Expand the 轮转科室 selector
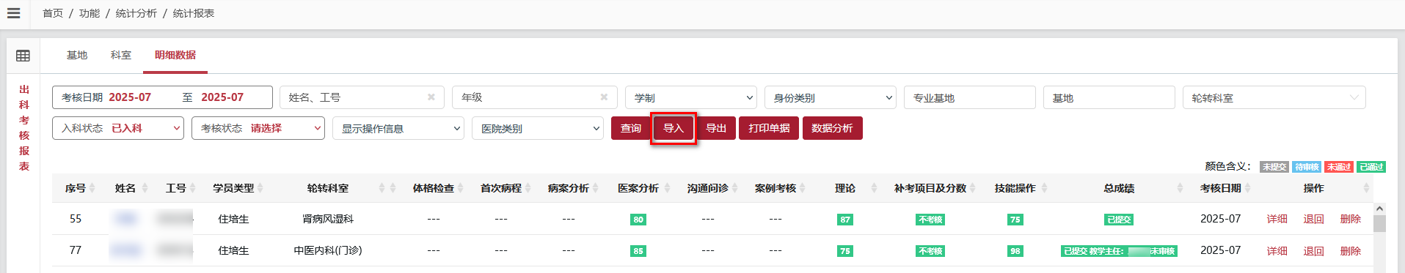 pyautogui.click(x=1274, y=97)
